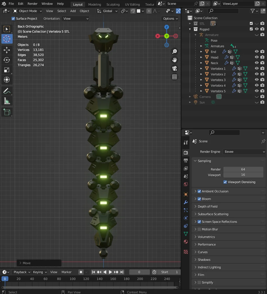Screen dimensions: 267x294
Task: Open the Modifier Properties tab
Action: click(185, 202)
